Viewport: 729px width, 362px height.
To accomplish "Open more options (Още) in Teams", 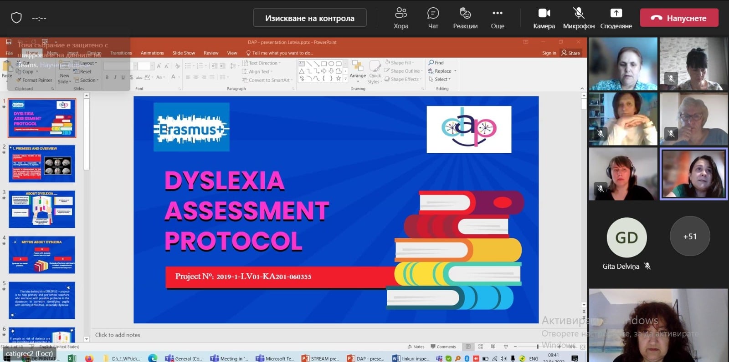I will click(x=498, y=18).
